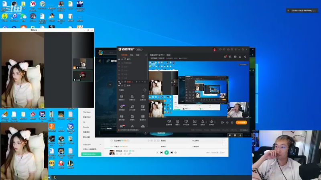Toggle visibility eye of orange selected camera source

point(119,82)
